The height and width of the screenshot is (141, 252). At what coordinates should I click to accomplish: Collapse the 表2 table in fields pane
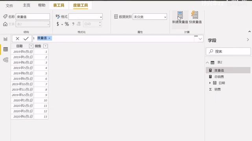pos(208,63)
